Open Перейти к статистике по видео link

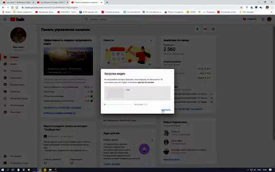pos(63,108)
